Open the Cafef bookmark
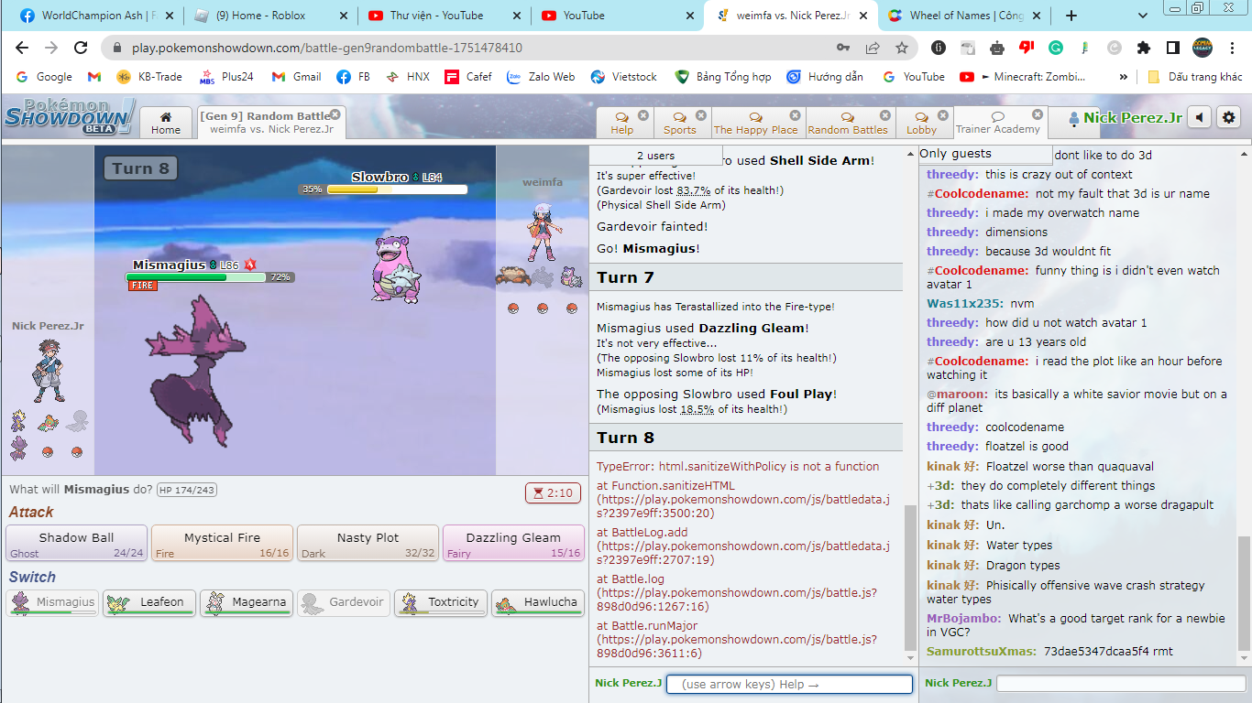Viewport: 1252px width, 703px height. [x=468, y=77]
